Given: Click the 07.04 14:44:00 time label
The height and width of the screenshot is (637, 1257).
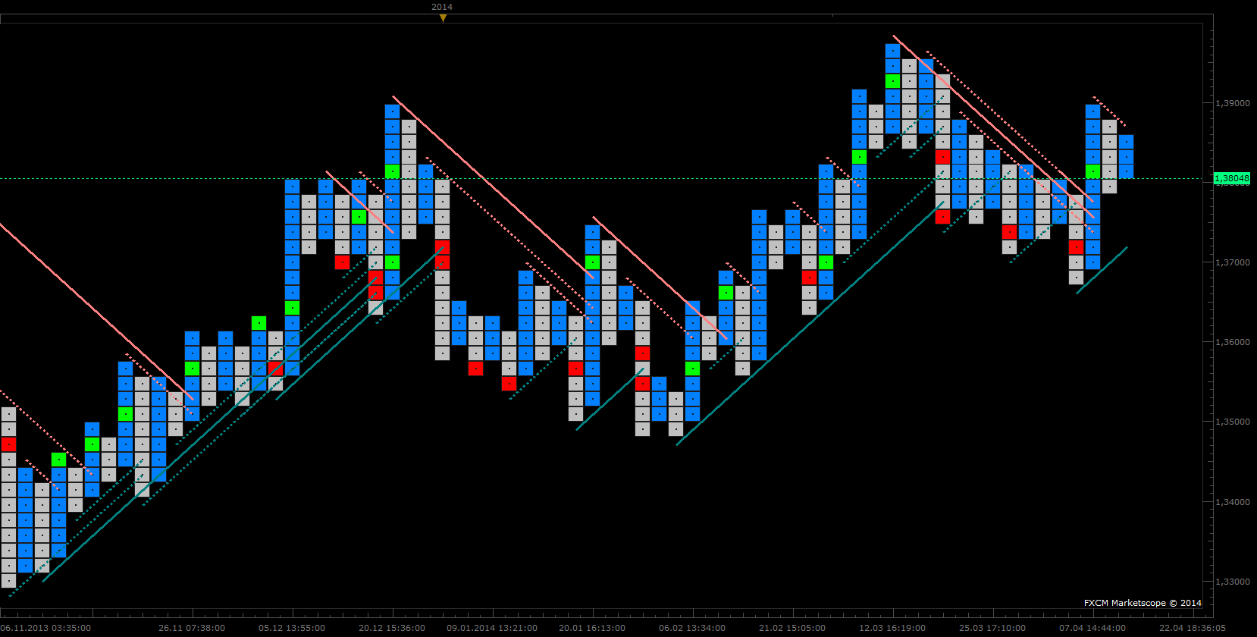Looking at the screenshot, I should click(1092, 628).
